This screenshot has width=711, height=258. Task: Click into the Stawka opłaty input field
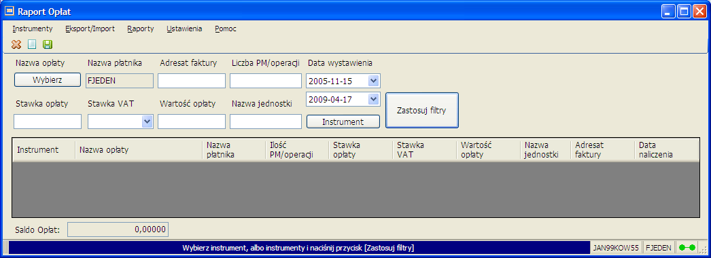pos(48,122)
